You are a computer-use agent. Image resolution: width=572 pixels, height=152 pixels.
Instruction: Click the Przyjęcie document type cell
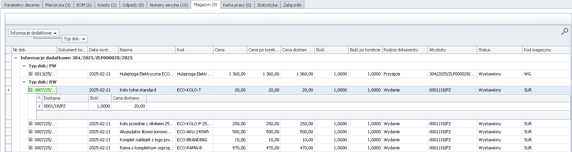pyautogui.click(x=405, y=74)
